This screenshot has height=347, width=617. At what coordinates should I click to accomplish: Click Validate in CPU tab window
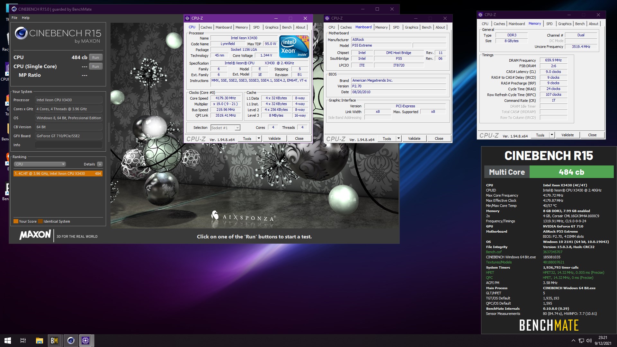274,138
